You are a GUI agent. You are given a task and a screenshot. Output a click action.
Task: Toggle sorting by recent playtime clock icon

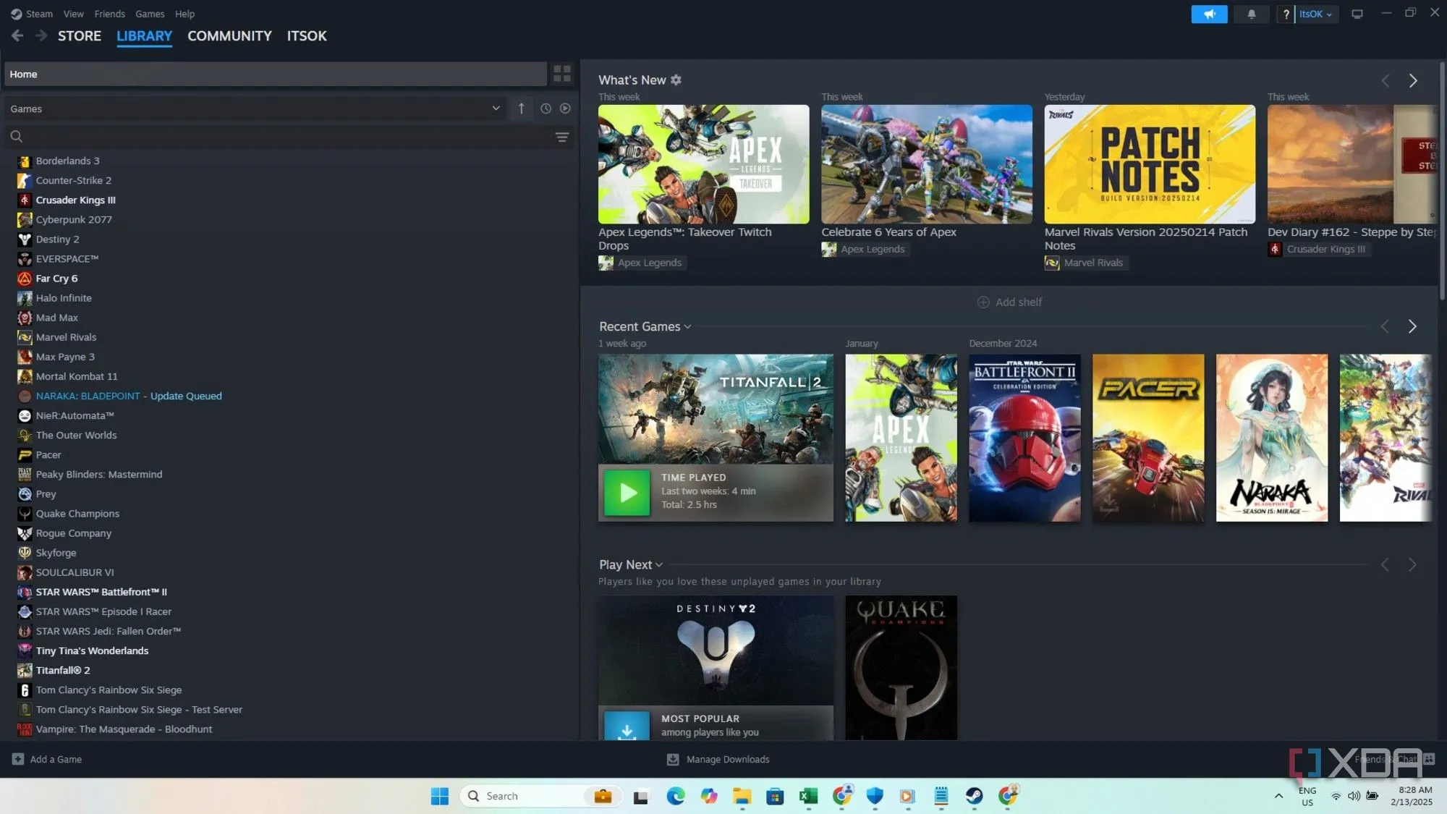(x=545, y=108)
